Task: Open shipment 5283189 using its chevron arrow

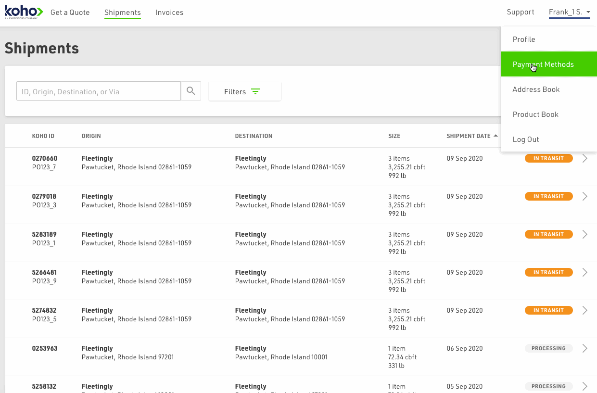Action: (584, 234)
